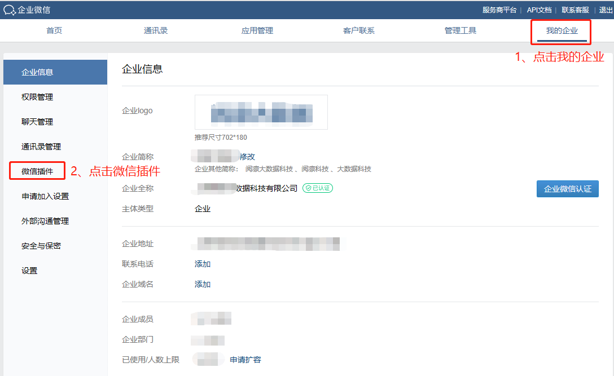Click the 联系客服 link
The height and width of the screenshot is (376, 614).
click(x=575, y=10)
